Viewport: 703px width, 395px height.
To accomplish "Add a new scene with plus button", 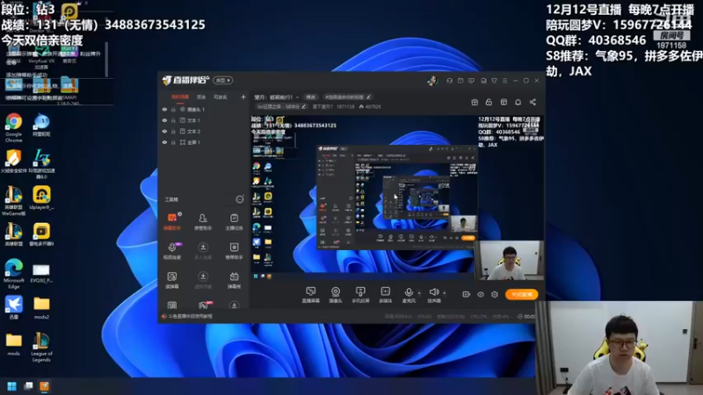I will 243,97.
